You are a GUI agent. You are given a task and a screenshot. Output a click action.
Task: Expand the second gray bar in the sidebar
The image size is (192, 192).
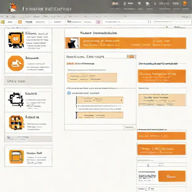[x=28, y=138]
